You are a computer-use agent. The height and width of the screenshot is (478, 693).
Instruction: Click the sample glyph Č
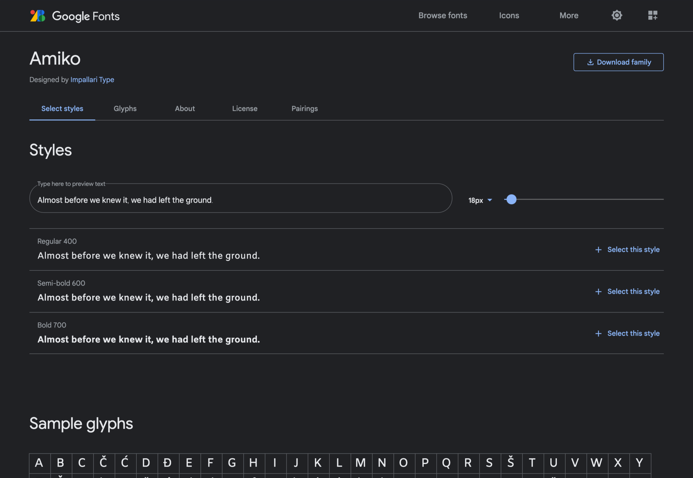(104, 463)
